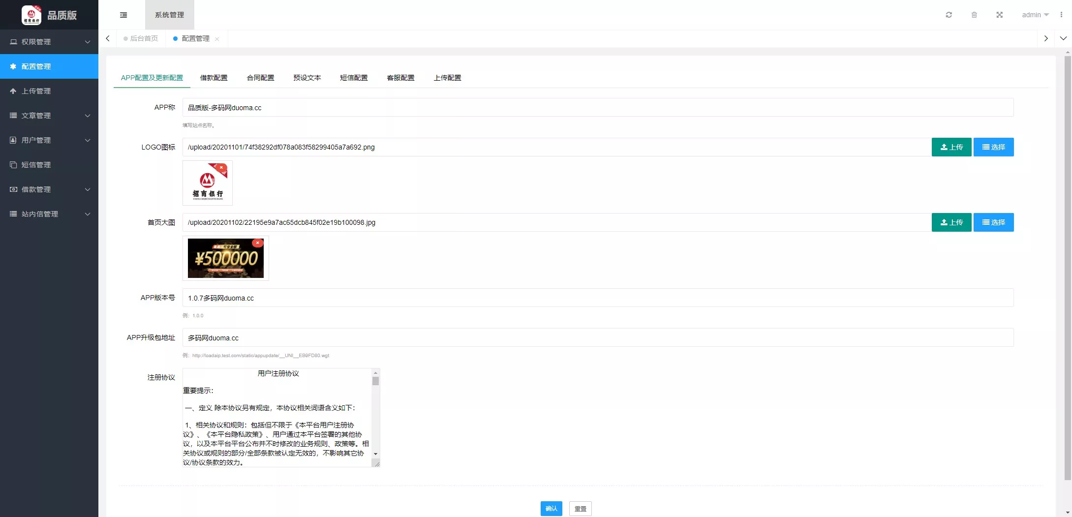Remove the LOGO image via red X
This screenshot has width=1072, height=517.
[x=221, y=168]
